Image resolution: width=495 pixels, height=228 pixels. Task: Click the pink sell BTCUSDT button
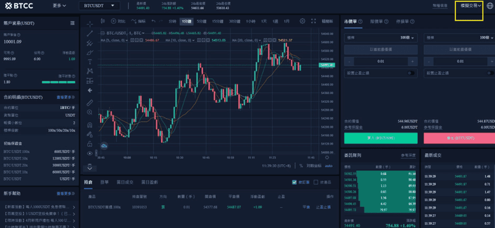tap(460, 138)
